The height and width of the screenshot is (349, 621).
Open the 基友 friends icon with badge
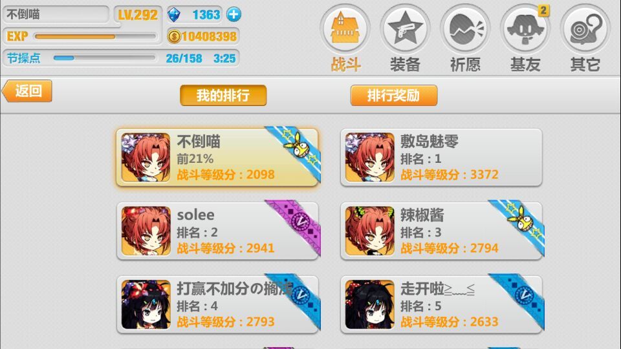[525, 29]
